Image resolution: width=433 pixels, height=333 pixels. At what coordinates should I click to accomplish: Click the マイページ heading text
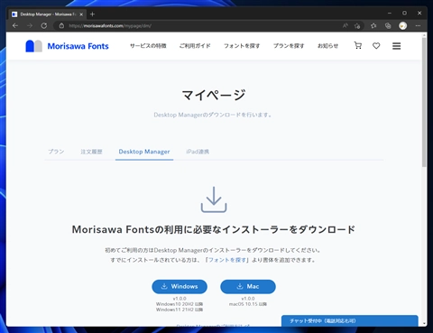click(x=214, y=95)
